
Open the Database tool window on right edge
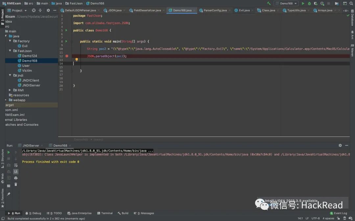coord(352,18)
